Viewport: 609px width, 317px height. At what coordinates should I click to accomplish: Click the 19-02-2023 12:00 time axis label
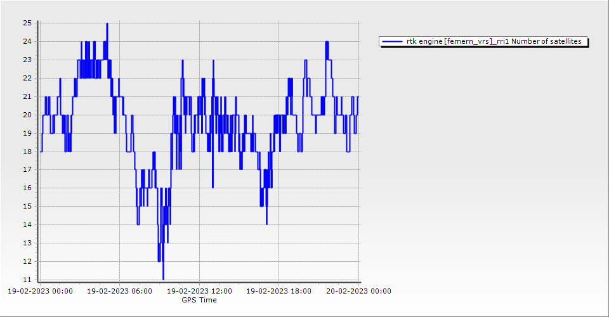point(200,292)
